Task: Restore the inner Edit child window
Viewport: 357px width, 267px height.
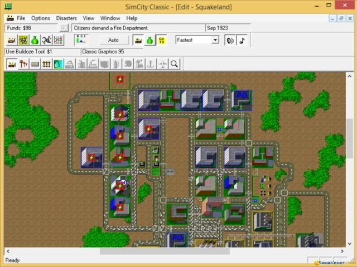Action: (x=341, y=18)
